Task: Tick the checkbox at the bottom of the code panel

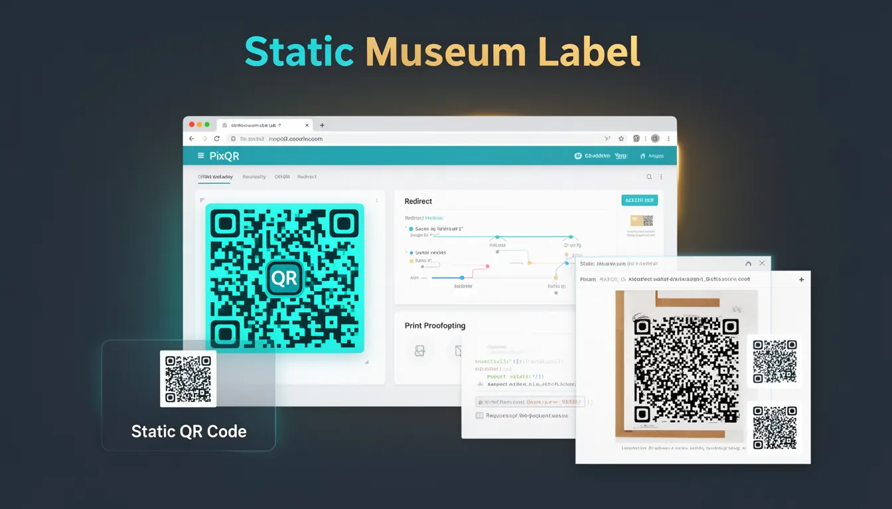Action: 480,416
